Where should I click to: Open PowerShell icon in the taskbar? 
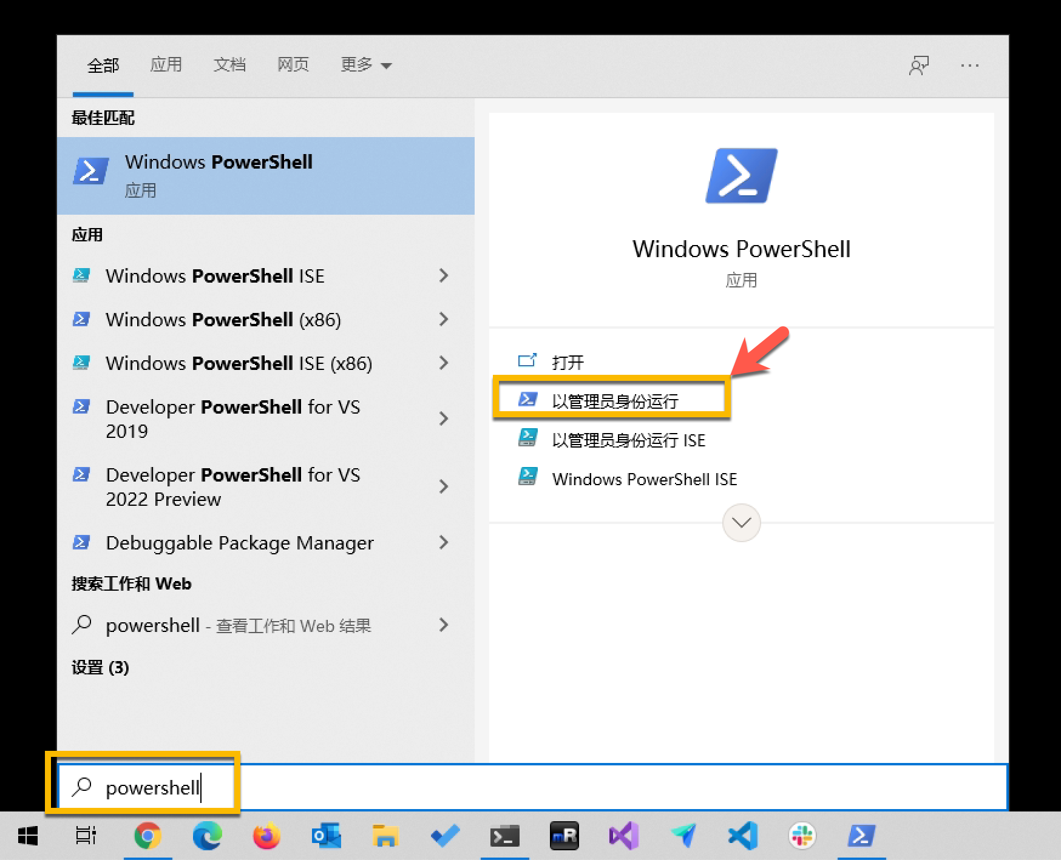pos(861,836)
